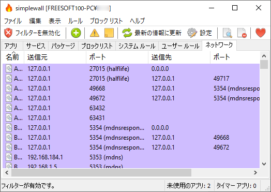The height and width of the screenshot is (192, 271).
Task: Click the 最新の情報に更新 refresh icon
Action: click(x=127, y=33)
